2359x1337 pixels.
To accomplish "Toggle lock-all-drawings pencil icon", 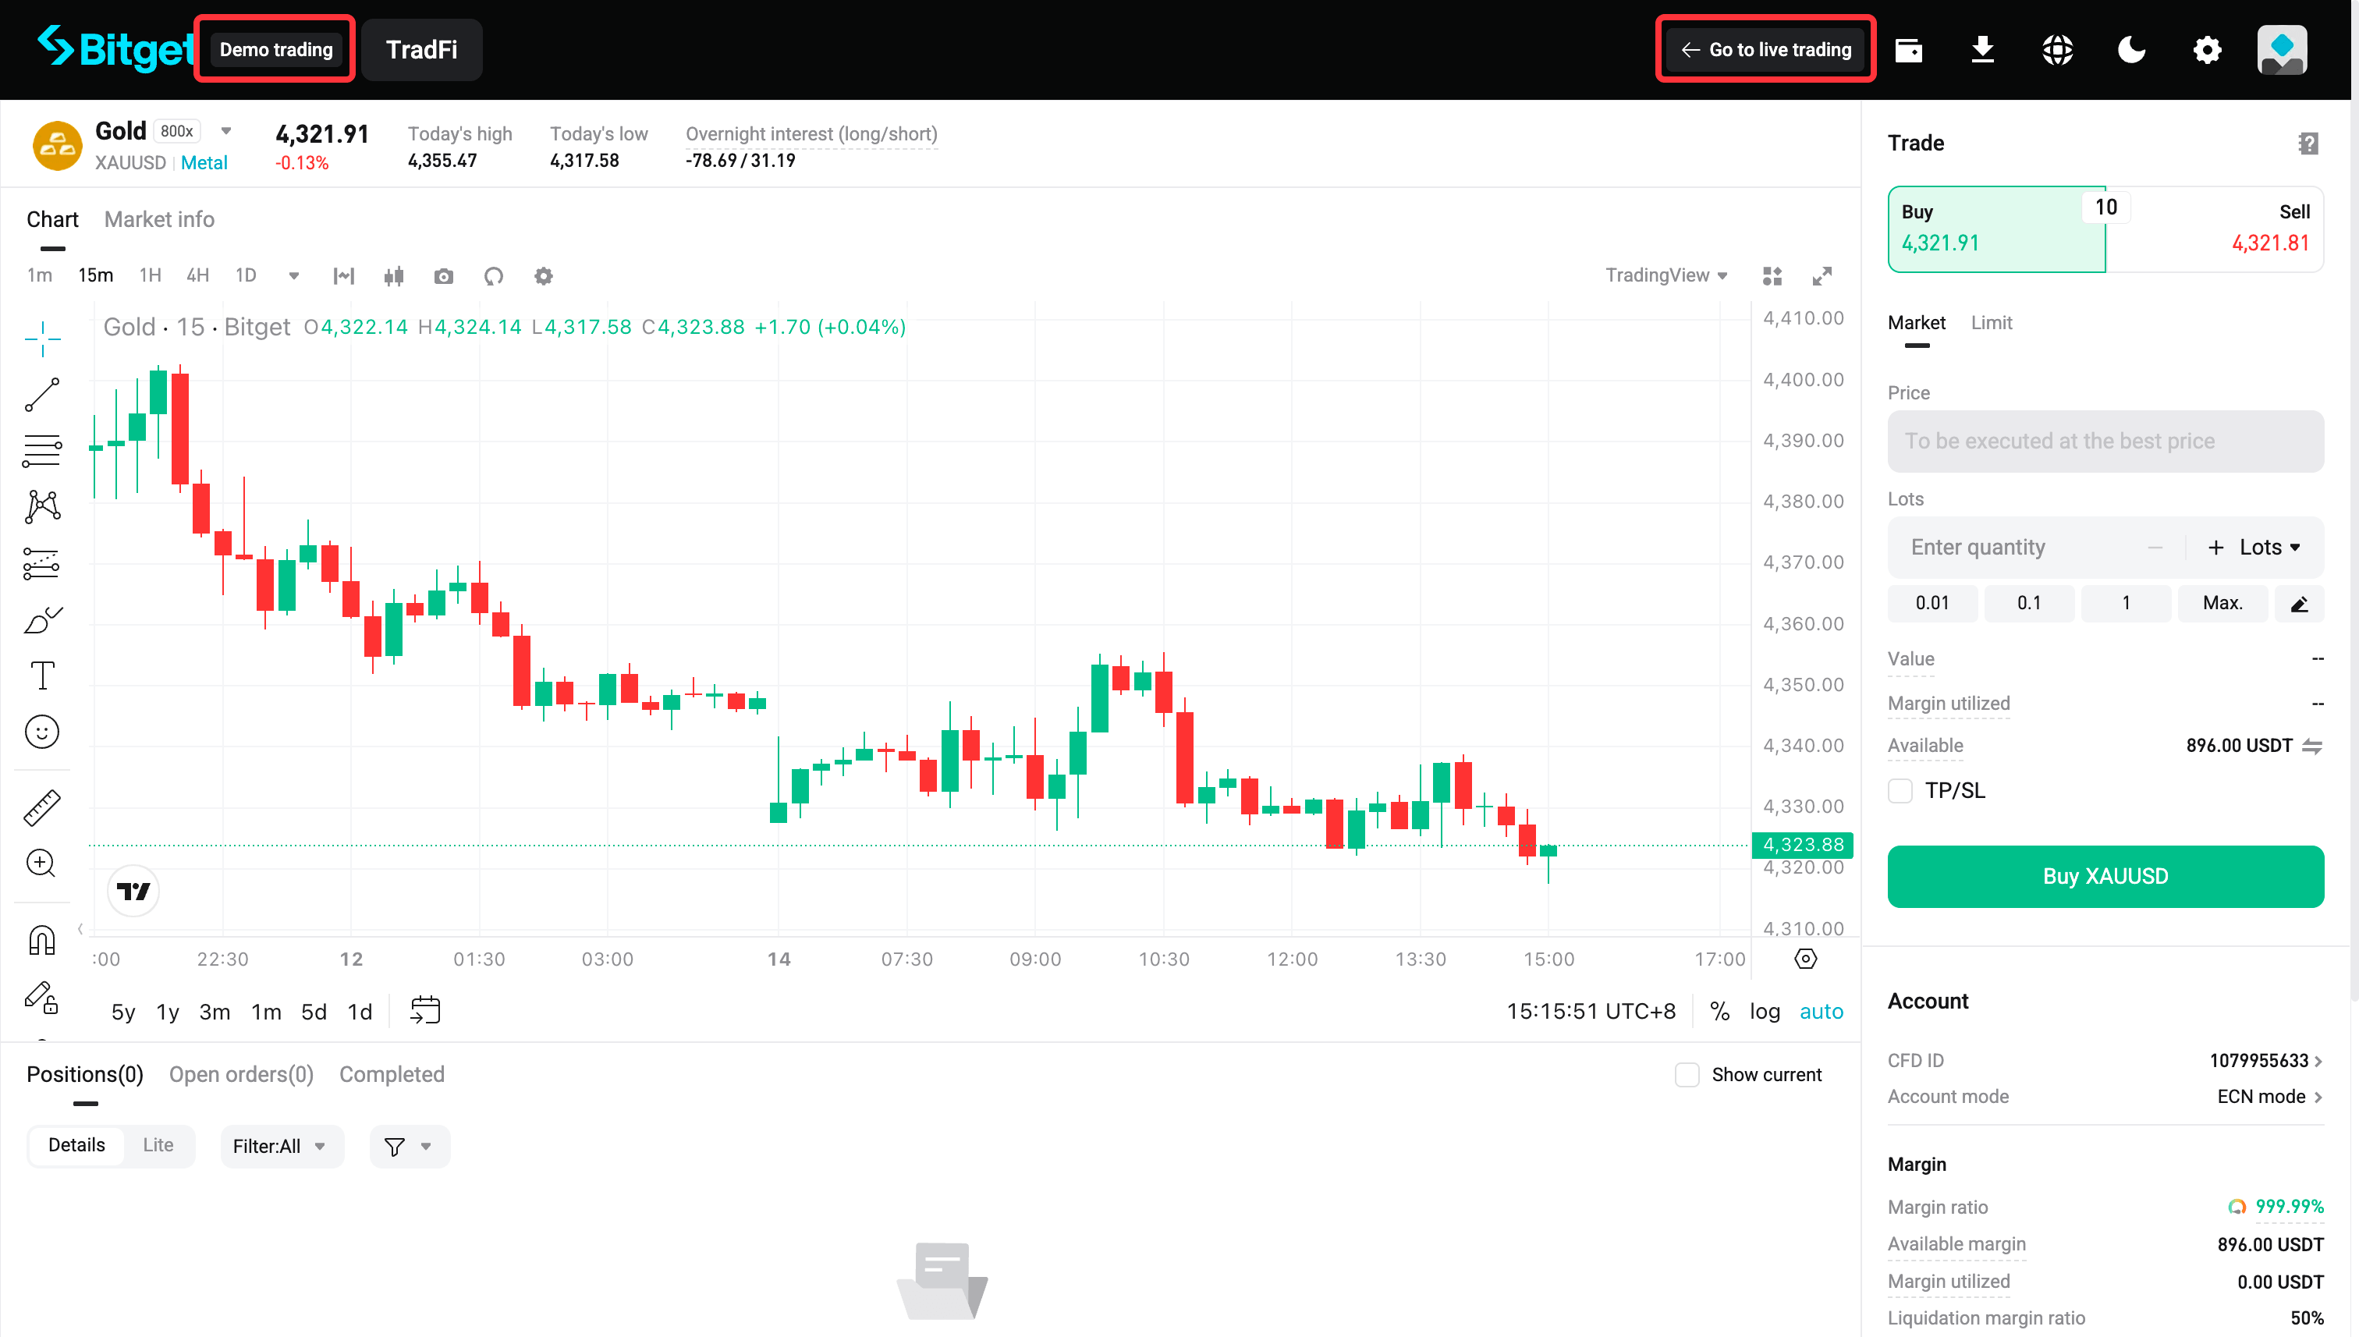I will pyautogui.click(x=42, y=997).
